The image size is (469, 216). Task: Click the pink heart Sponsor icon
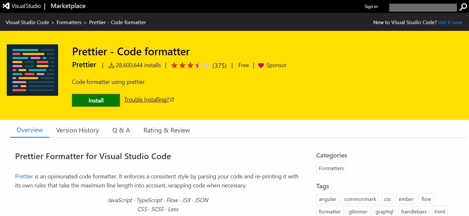point(261,66)
